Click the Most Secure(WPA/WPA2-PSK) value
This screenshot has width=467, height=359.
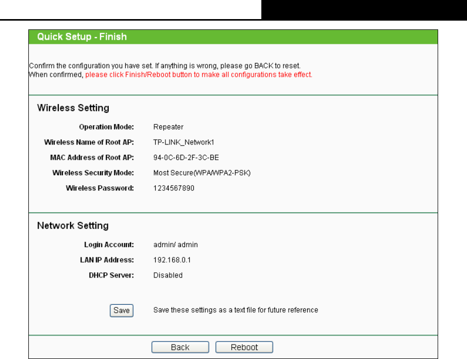[x=202, y=173]
